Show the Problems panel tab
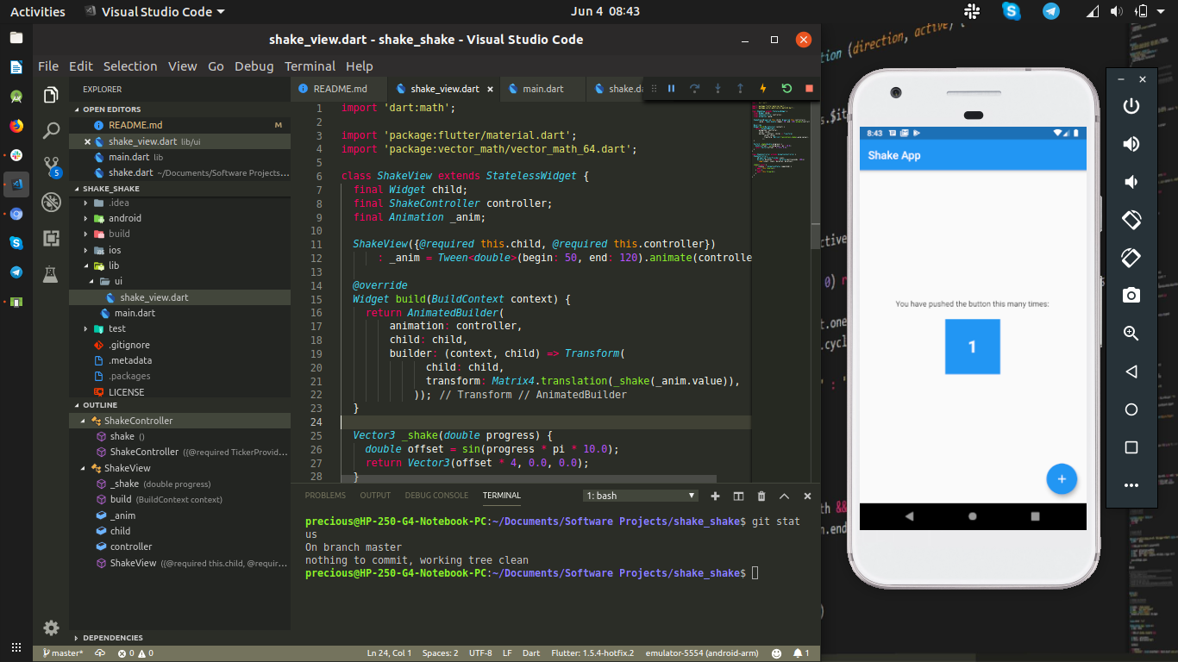Image resolution: width=1178 pixels, height=662 pixels. click(325, 496)
